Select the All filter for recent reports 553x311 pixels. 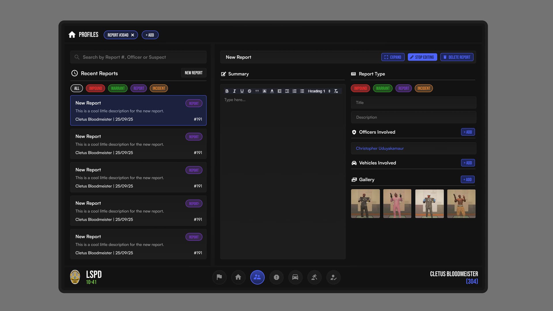coord(77,88)
